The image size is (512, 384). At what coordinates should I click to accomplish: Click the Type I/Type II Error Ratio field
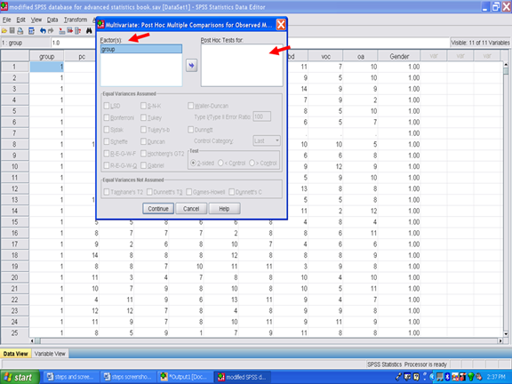tap(262, 116)
